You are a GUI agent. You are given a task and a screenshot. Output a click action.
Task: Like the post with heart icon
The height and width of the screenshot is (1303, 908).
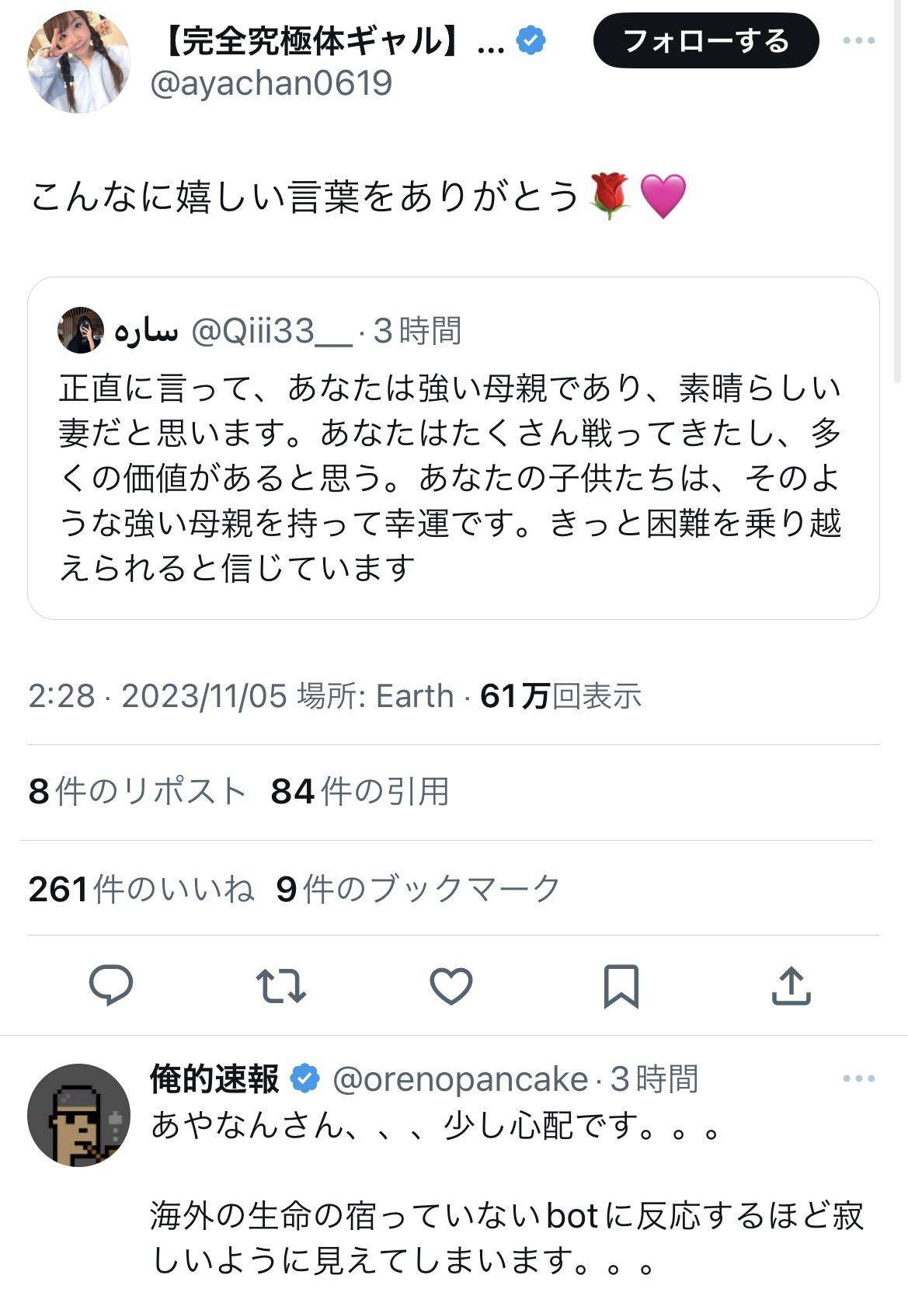click(451, 985)
